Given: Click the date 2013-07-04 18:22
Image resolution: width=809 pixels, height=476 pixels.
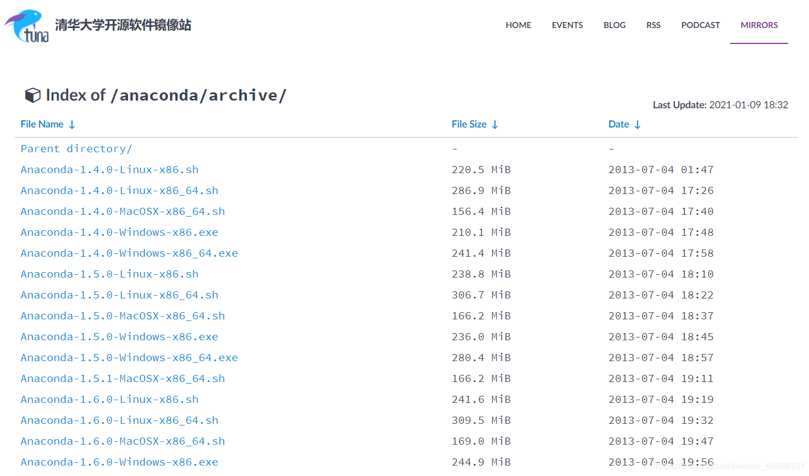Looking at the screenshot, I should [x=661, y=295].
